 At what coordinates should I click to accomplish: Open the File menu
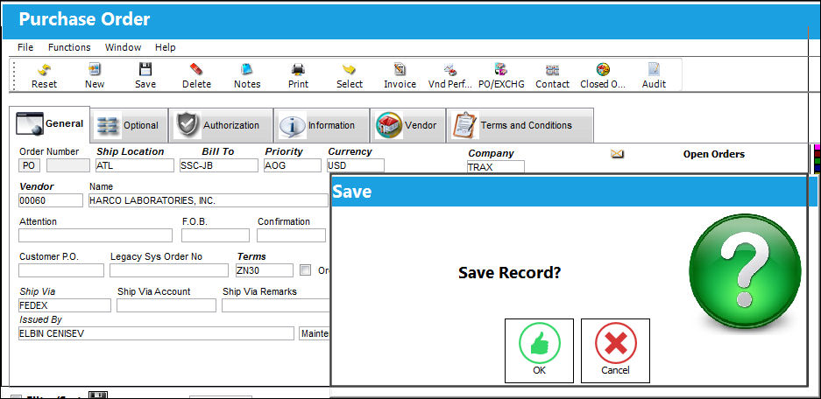pyautogui.click(x=25, y=47)
